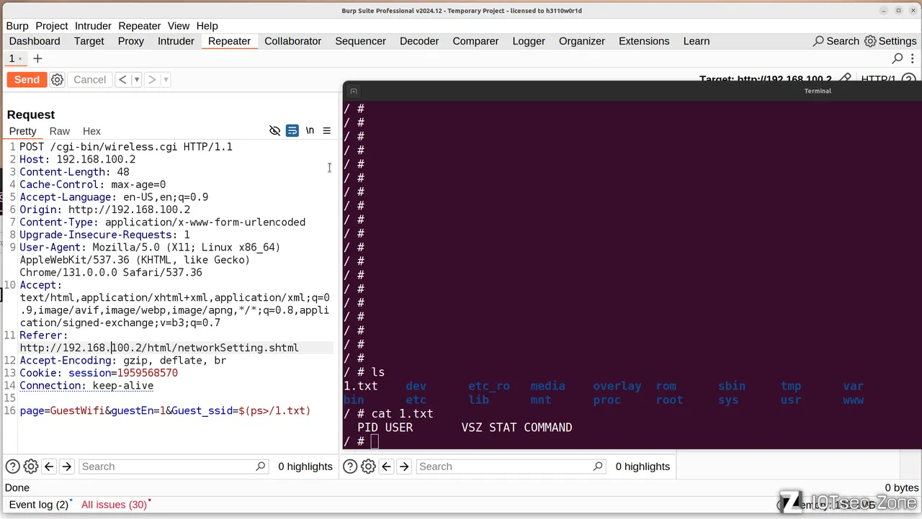922x519 pixels.
Task: Open Burp Settings
Action: (x=890, y=41)
